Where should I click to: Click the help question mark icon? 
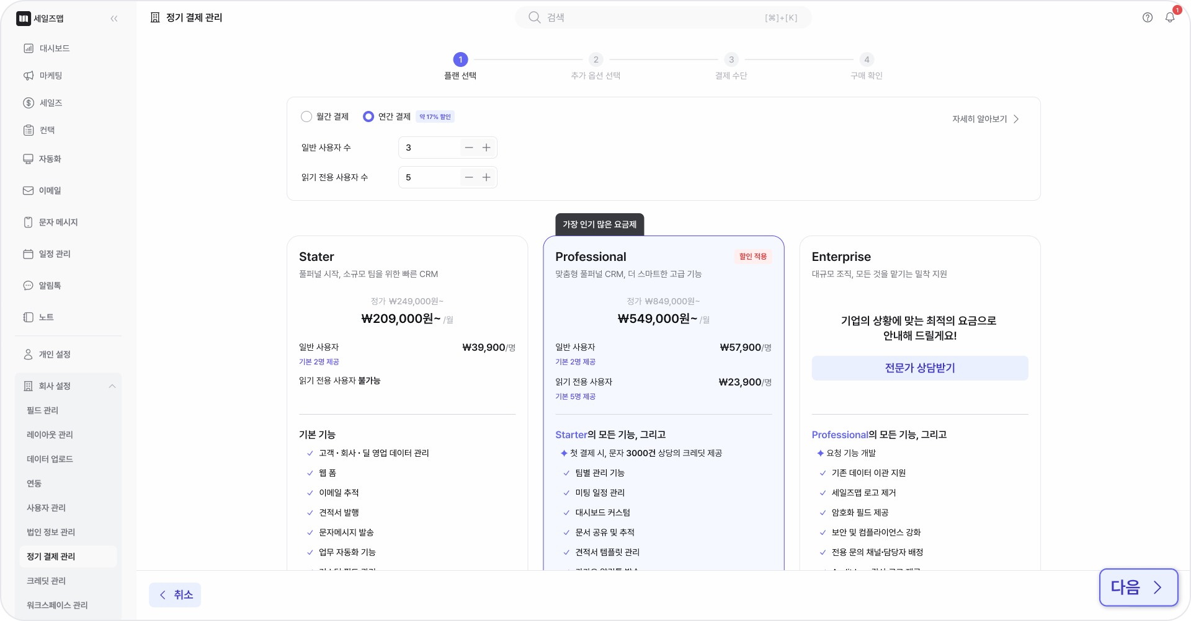click(1147, 17)
